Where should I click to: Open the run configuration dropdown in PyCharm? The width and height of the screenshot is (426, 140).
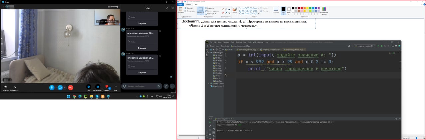364,46
